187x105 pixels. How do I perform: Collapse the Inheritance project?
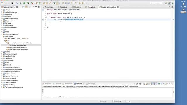[2, 36]
